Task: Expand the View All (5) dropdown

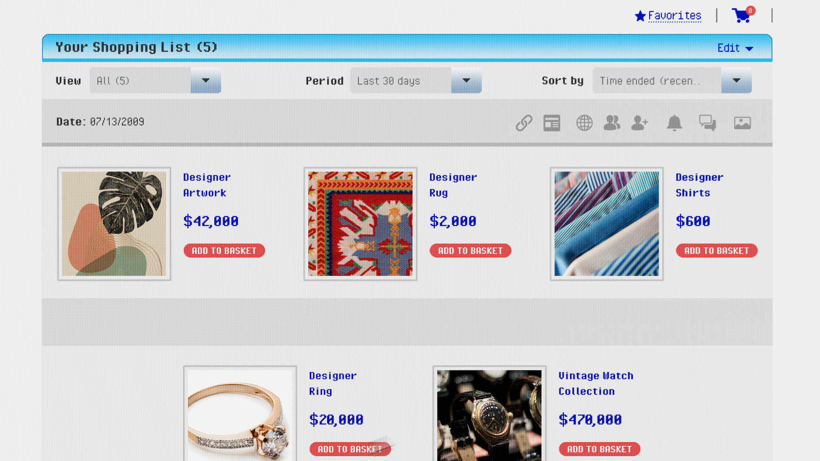Action: point(155,80)
